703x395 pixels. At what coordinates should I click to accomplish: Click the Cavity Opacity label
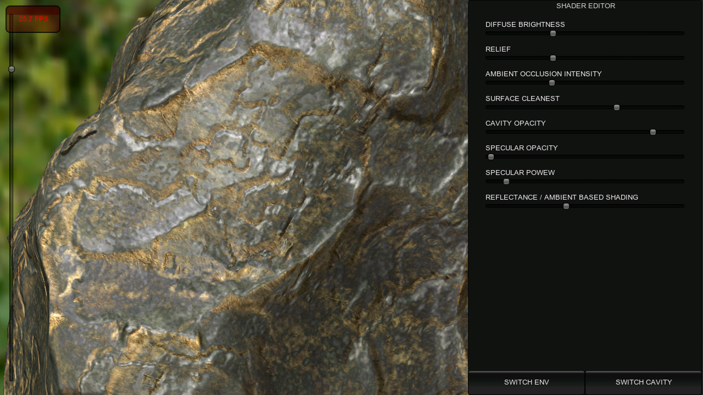[x=516, y=123]
